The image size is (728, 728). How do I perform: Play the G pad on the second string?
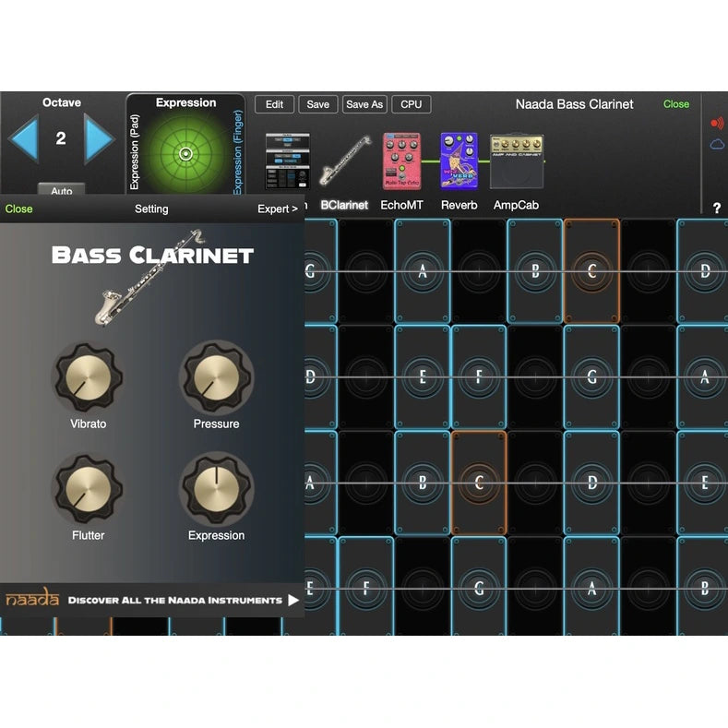pyautogui.click(x=591, y=377)
